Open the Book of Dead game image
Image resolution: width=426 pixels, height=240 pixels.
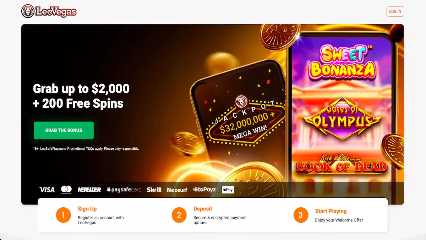point(342,164)
